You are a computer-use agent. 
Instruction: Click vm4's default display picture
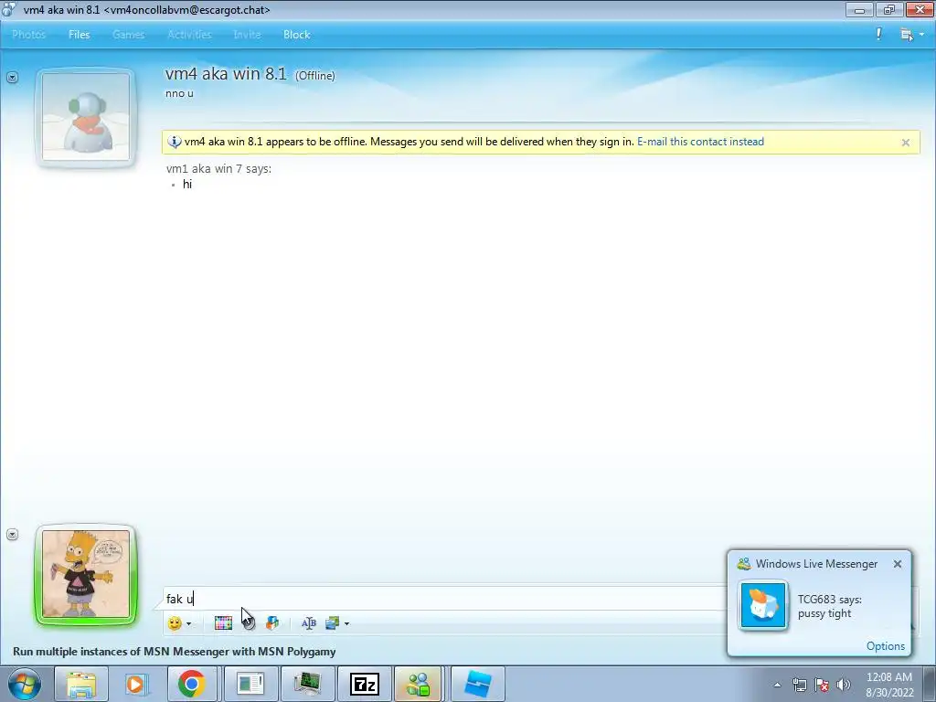pyautogui.click(x=86, y=117)
